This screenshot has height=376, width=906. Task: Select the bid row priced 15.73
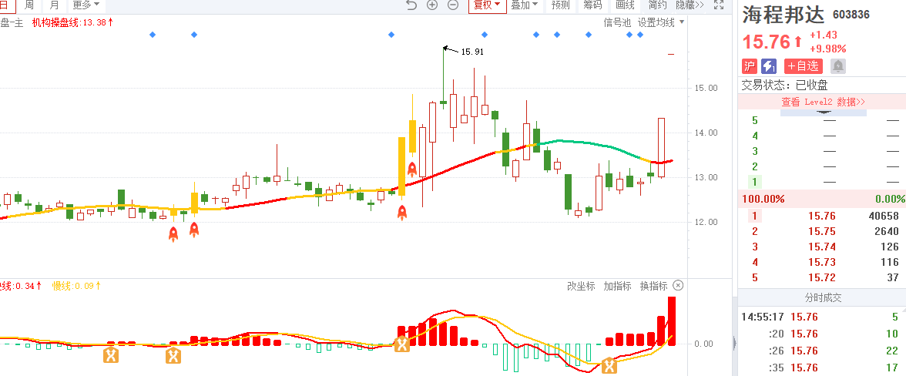point(822,262)
